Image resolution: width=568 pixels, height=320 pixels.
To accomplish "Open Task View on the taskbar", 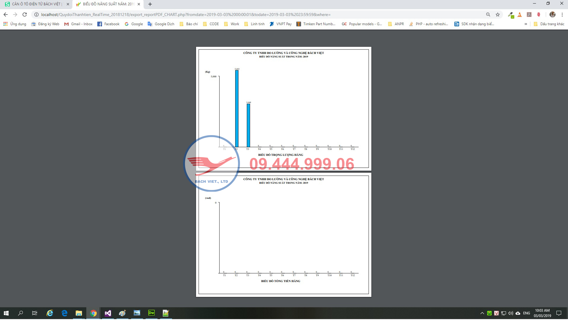I will (x=35, y=313).
